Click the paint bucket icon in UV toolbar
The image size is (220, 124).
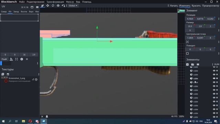coord(11,59)
